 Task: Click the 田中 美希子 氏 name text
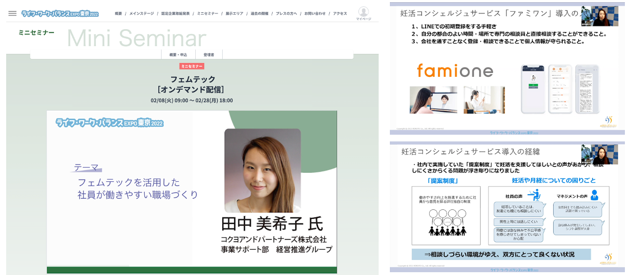point(272,224)
